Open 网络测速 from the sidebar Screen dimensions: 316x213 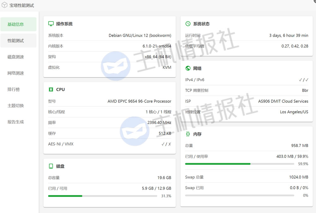(x=16, y=73)
